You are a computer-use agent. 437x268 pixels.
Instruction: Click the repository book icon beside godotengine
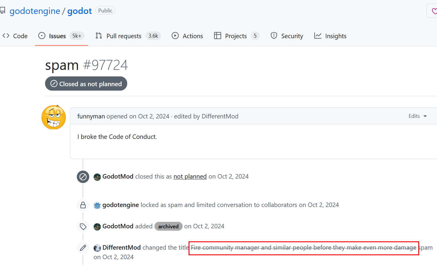(x=3, y=10)
